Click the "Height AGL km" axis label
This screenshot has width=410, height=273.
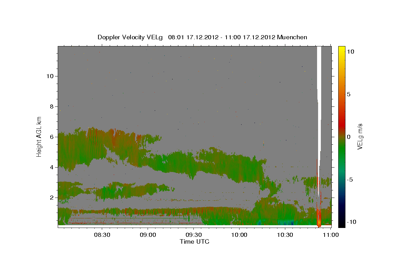coord(39,136)
